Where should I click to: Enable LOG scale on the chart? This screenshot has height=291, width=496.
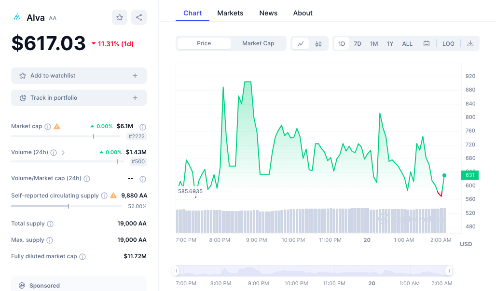(x=448, y=43)
